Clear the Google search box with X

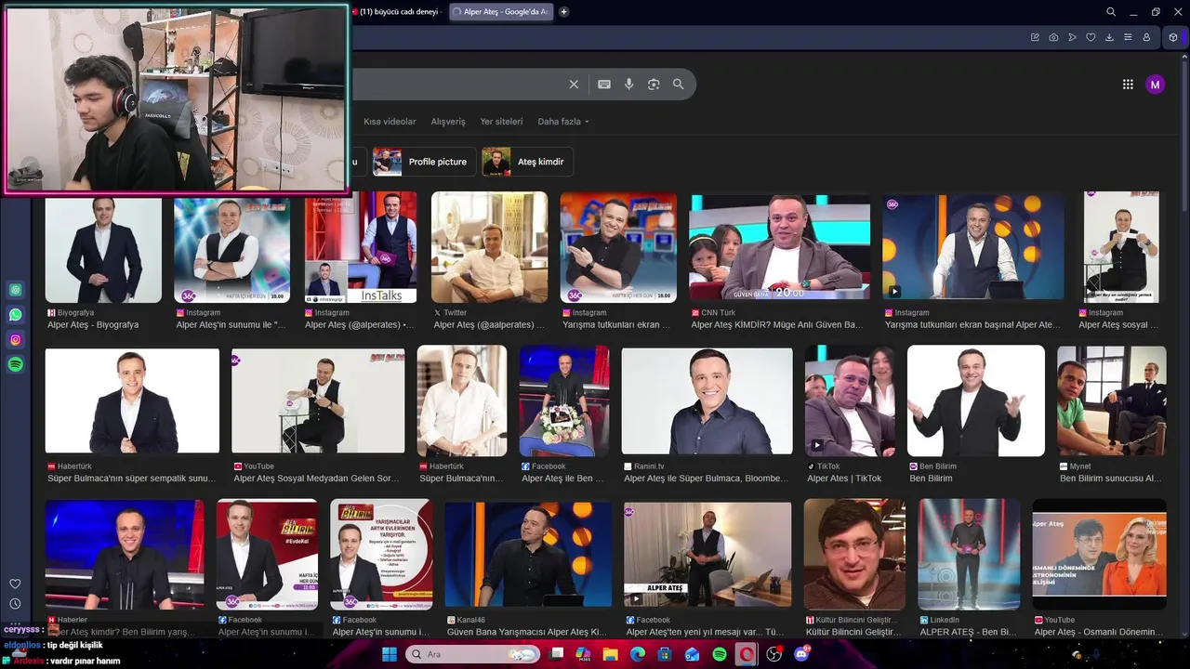pyautogui.click(x=574, y=85)
